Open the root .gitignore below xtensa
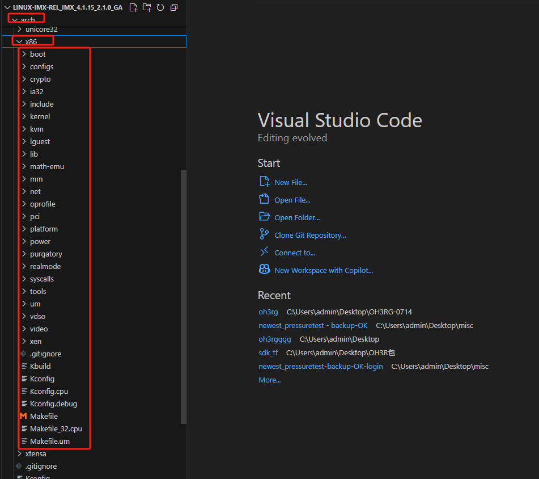Screen dimensions: 539x479 tap(94, 466)
